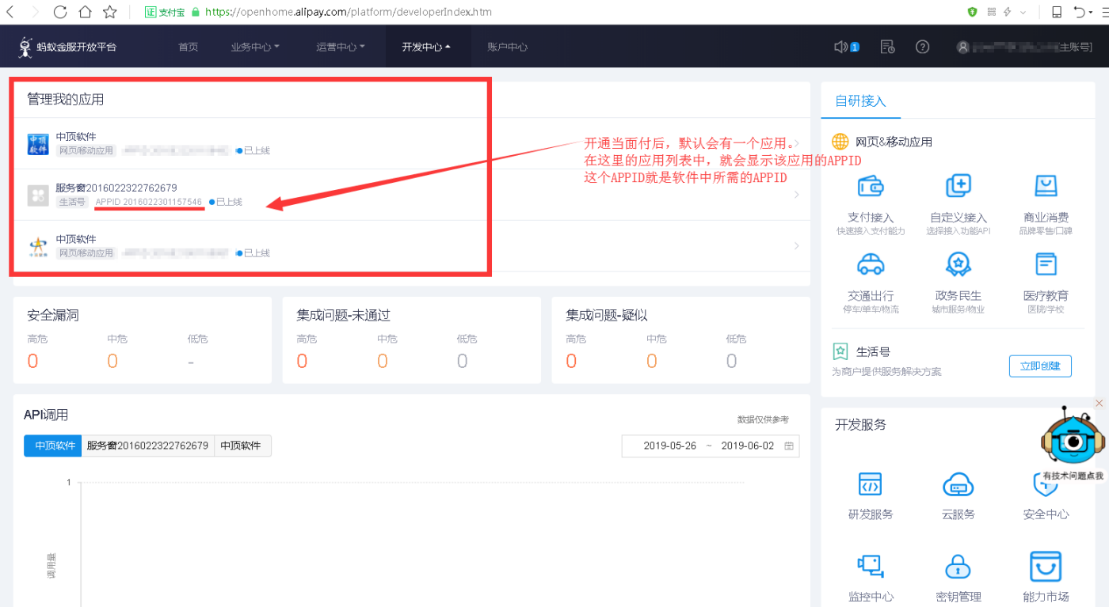Click the 生活号 star icon

840,351
